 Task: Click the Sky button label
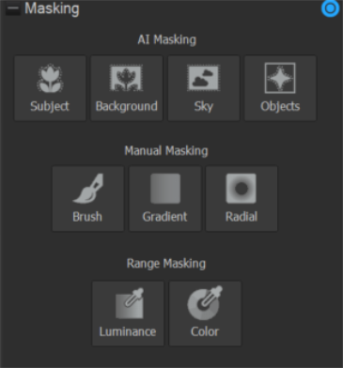coord(204,106)
